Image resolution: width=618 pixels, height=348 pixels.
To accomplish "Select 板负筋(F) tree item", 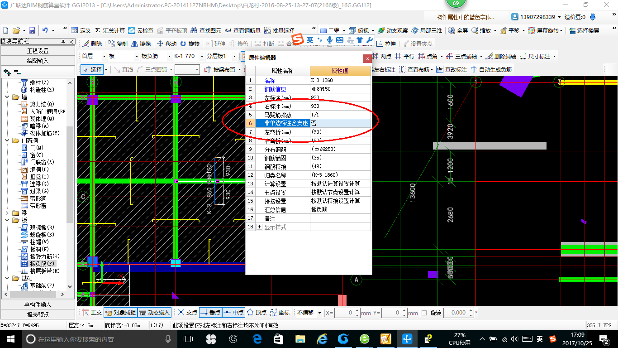I will tap(42, 264).
